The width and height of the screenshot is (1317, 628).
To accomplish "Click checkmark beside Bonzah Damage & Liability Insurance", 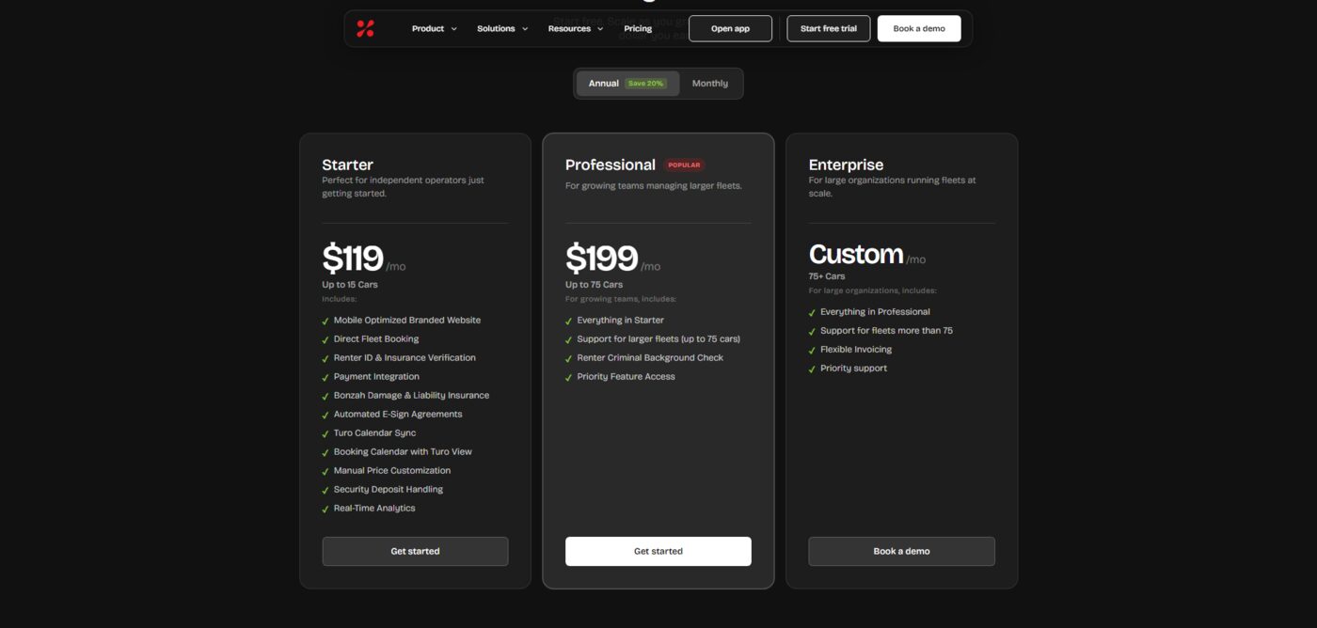I will click(x=325, y=396).
